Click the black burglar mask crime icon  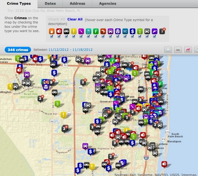click(66, 31)
